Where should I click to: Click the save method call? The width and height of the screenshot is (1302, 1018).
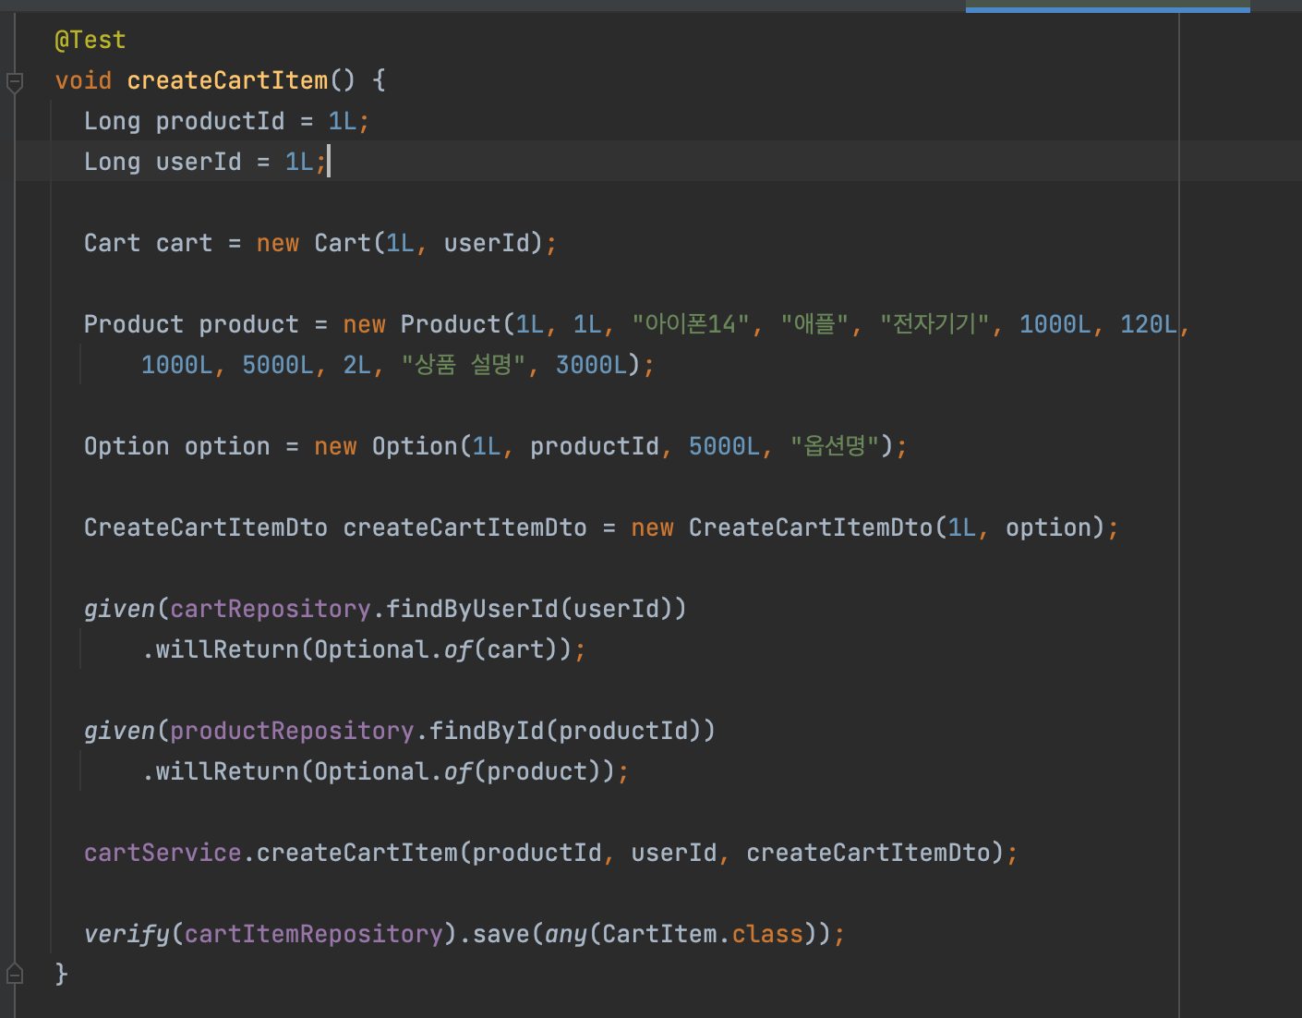[501, 934]
